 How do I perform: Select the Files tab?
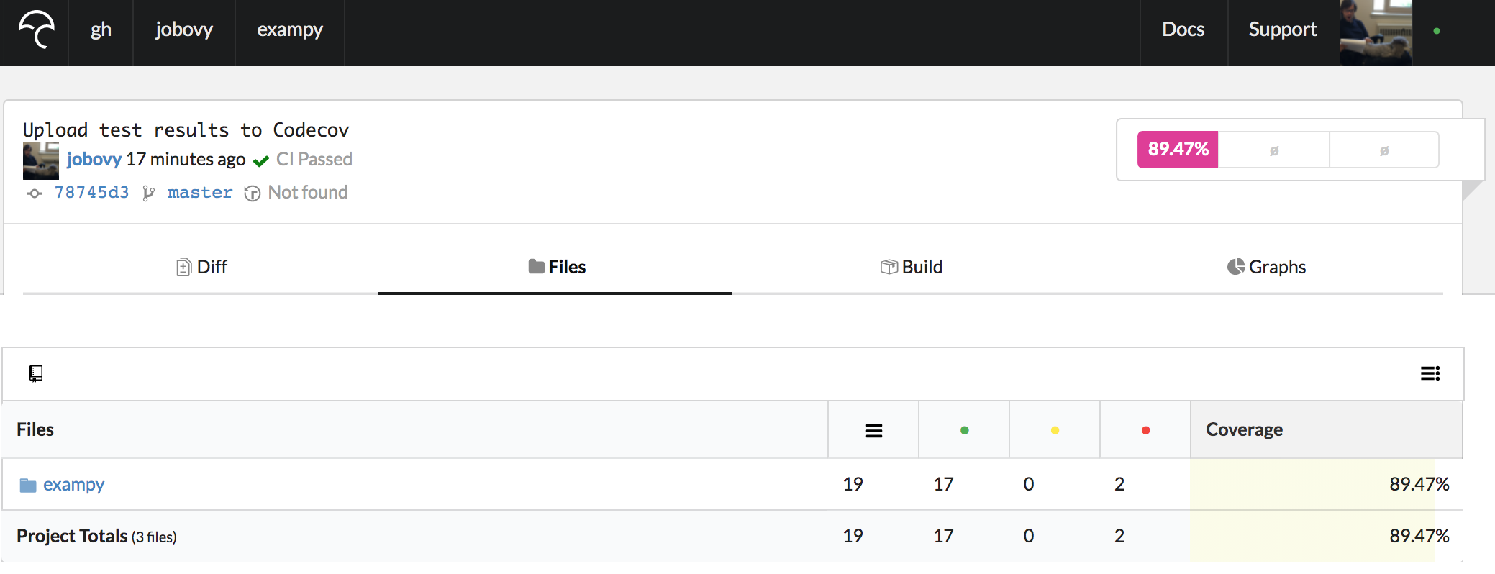coord(557,267)
